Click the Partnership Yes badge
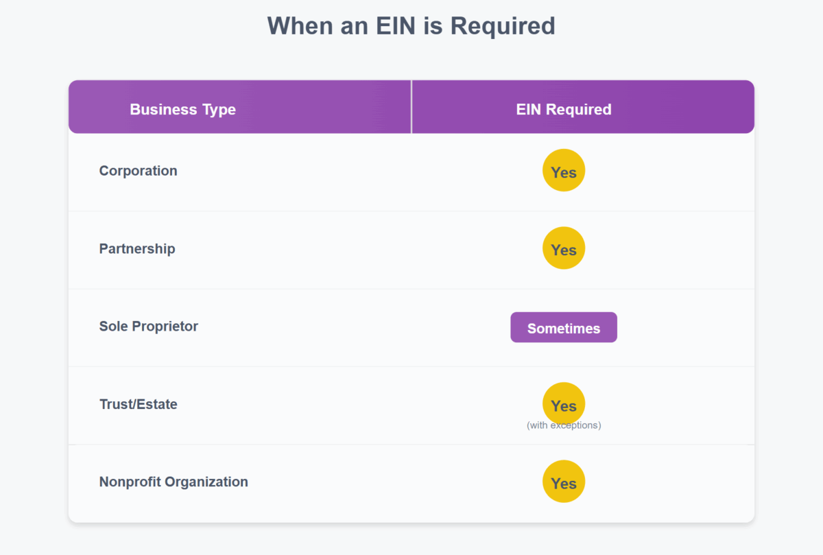 coord(564,248)
